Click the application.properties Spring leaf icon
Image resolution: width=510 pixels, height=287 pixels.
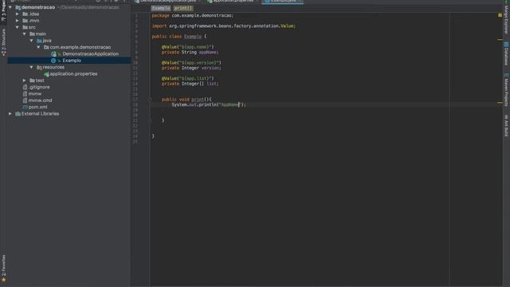pyautogui.click(x=46, y=74)
